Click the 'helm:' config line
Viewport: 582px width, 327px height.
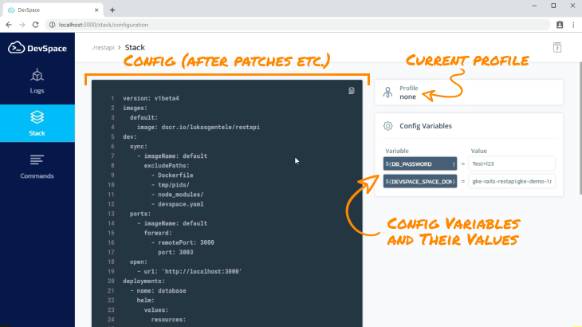145,301
